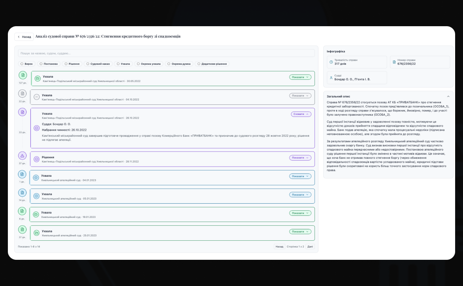The width and height of the screenshot is (463, 286).
Task: Expand the 30.05.2022 Ухвала with Показати
Action: pos(300,77)
